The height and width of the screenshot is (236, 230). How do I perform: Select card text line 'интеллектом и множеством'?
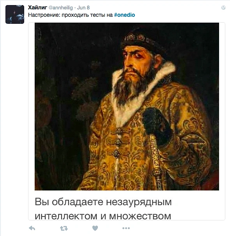[x=103, y=216]
